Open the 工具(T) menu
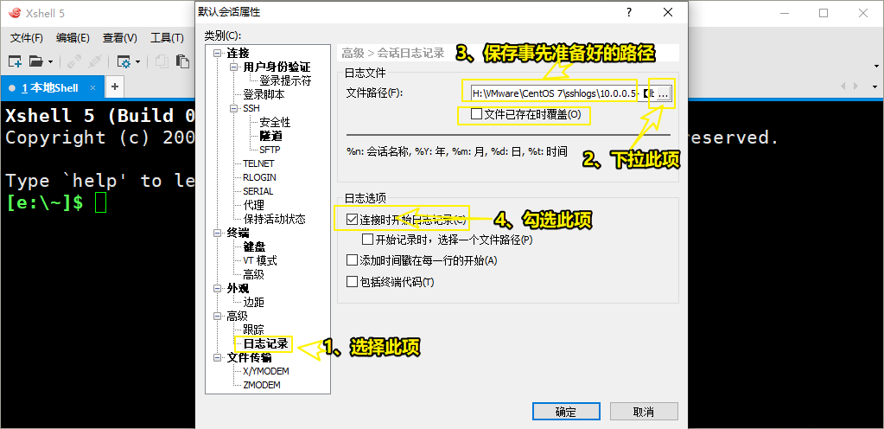The width and height of the screenshot is (884, 429). [167, 38]
